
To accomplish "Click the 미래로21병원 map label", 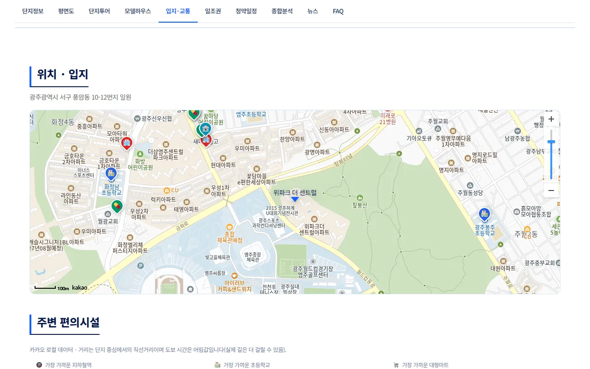I will point(388,119).
